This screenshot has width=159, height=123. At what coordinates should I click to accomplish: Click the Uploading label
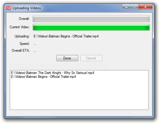pos(22,36)
